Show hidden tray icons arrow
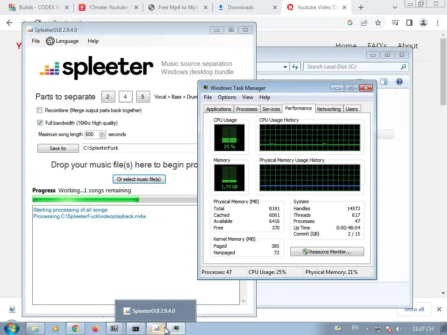 [367, 329]
